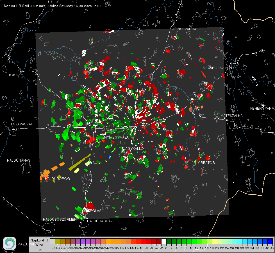
Task: Click the FEHÉRGYARMAT label at map edge
Action: pyautogui.click(x=263, y=109)
